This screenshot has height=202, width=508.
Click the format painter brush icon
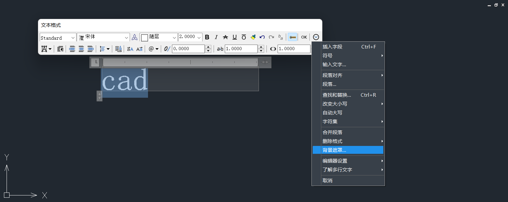[253, 37]
